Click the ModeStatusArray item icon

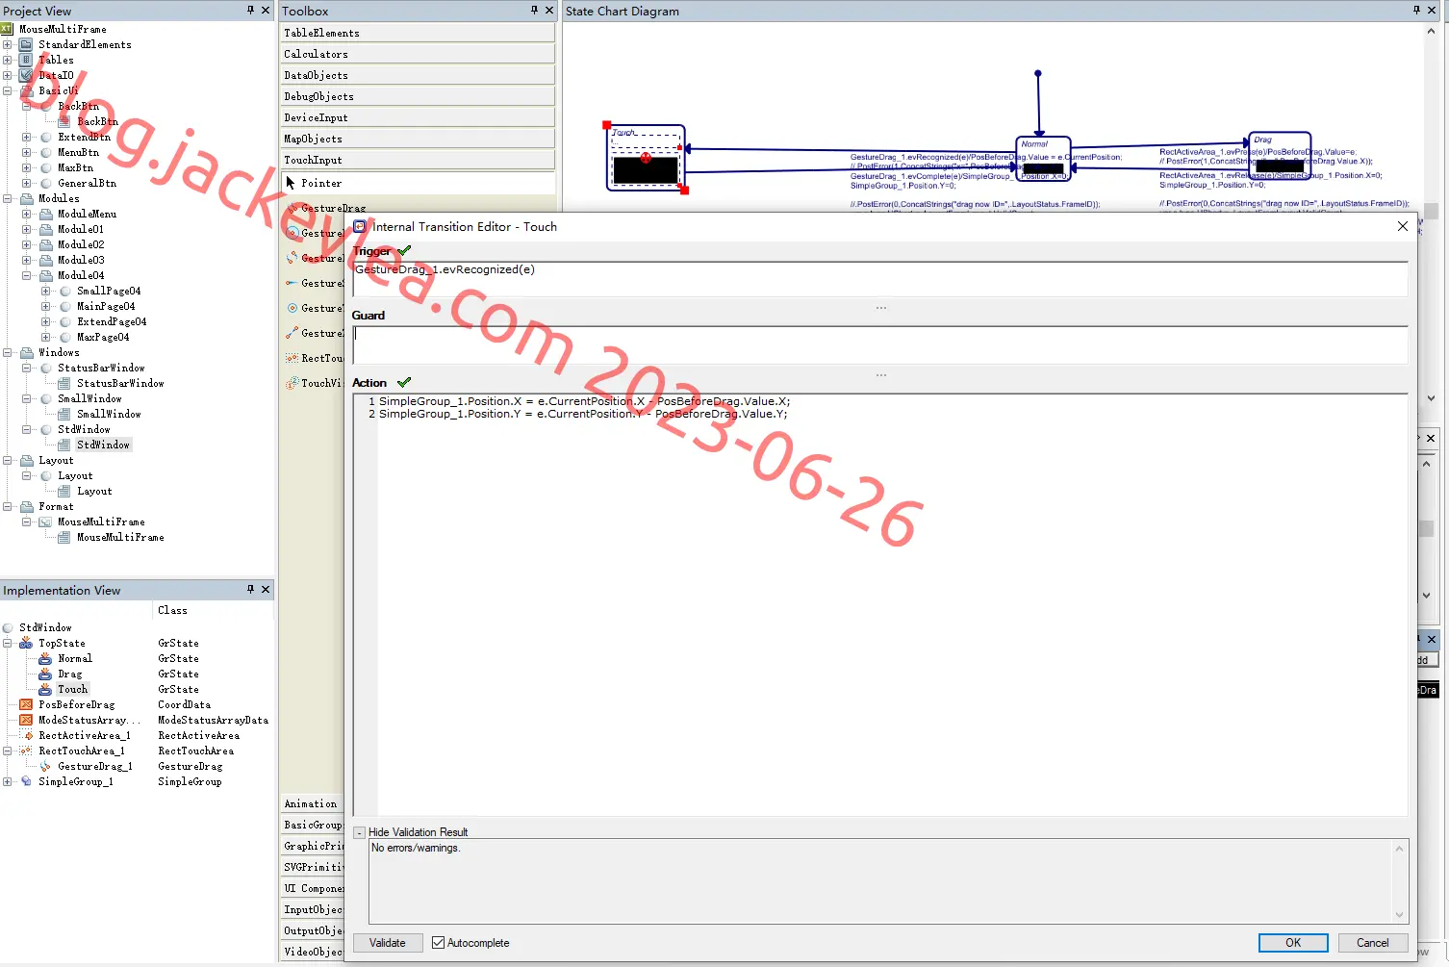point(26,720)
